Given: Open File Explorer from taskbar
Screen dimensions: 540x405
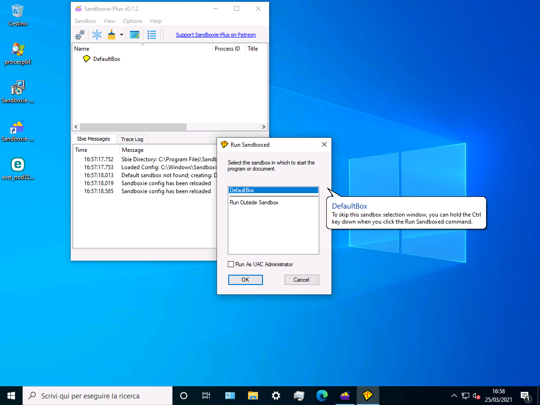Looking at the screenshot, I should coord(253,396).
